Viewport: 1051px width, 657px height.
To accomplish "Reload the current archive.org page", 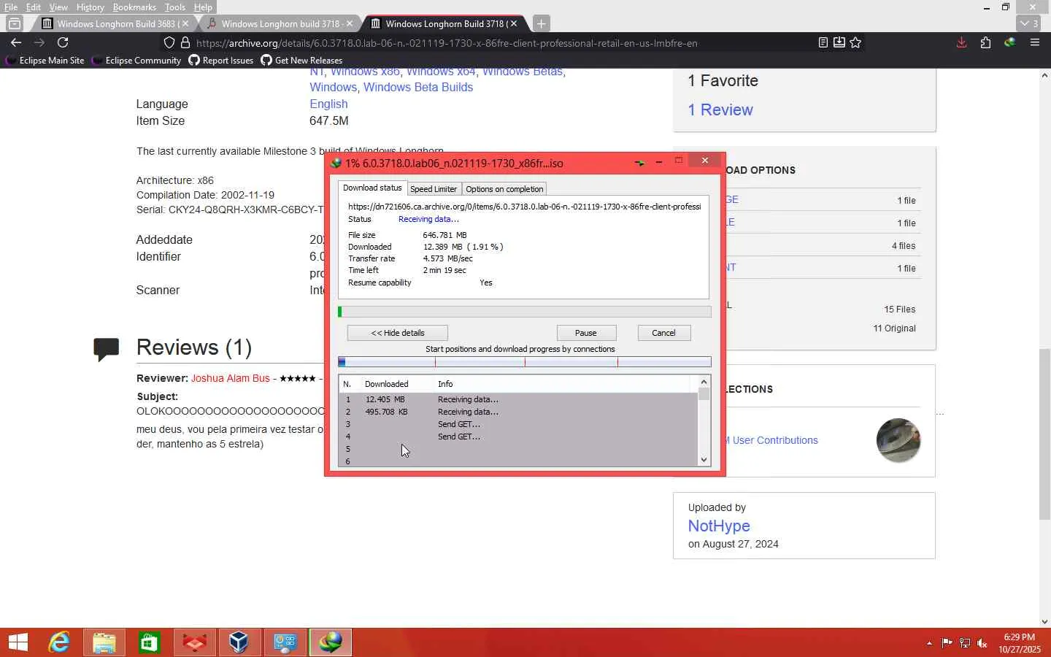I will tap(63, 43).
